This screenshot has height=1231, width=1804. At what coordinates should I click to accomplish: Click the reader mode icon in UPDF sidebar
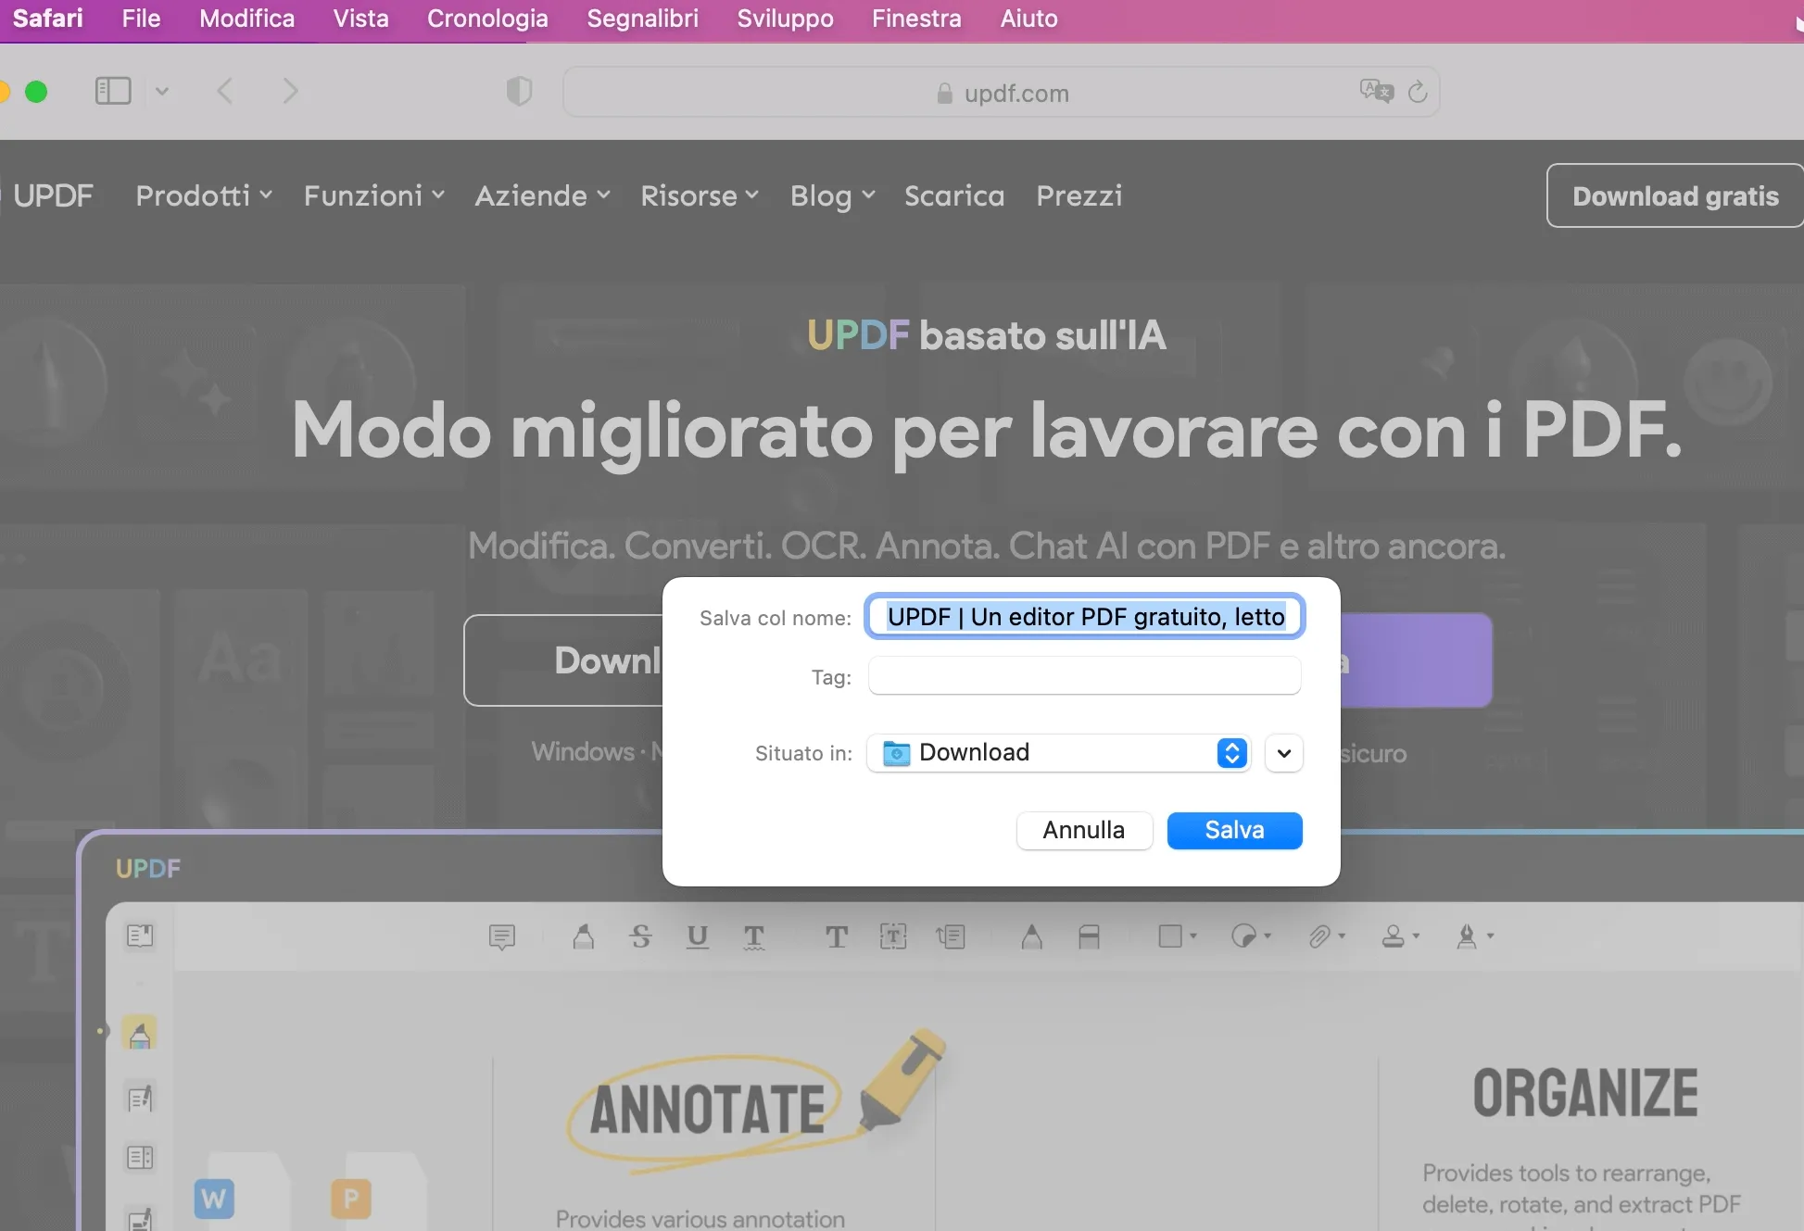pos(140,936)
